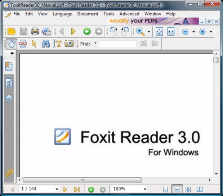Open the 100% zoom level dropdown
The height and width of the screenshot is (196, 223).
145,189
